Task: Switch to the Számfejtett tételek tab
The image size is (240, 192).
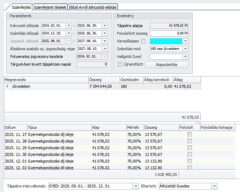Action: [x=49, y=7]
